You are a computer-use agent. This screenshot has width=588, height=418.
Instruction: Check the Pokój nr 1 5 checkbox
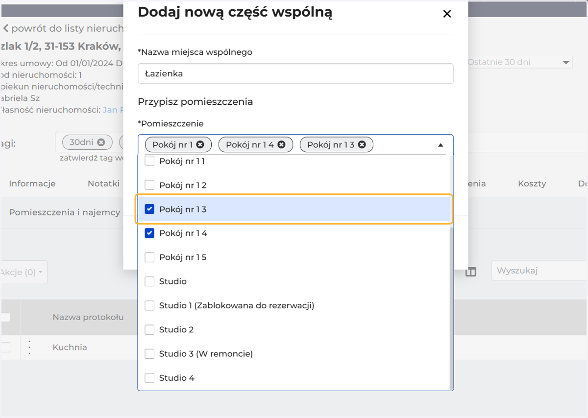click(150, 257)
